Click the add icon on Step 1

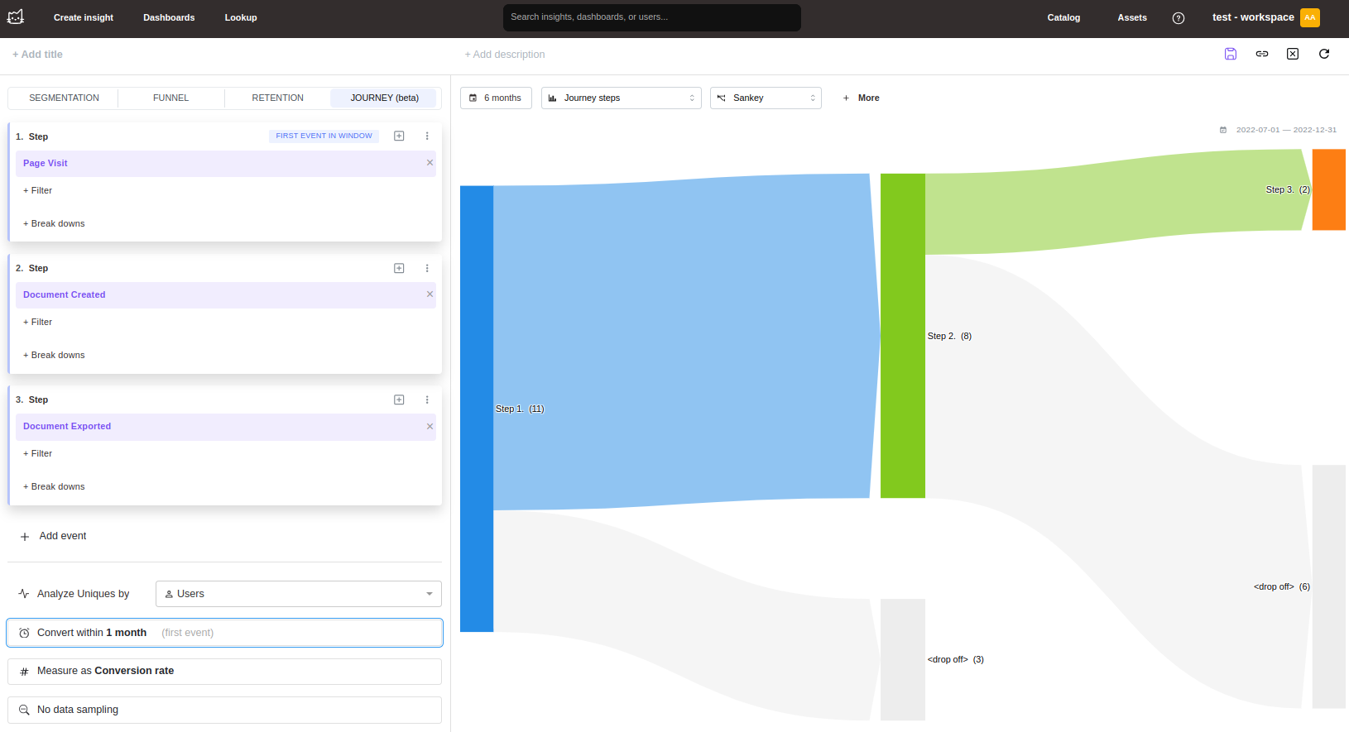pos(399,136)
